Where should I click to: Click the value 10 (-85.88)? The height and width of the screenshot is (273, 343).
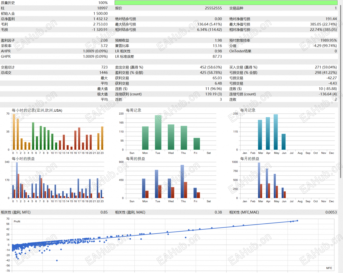328,89
